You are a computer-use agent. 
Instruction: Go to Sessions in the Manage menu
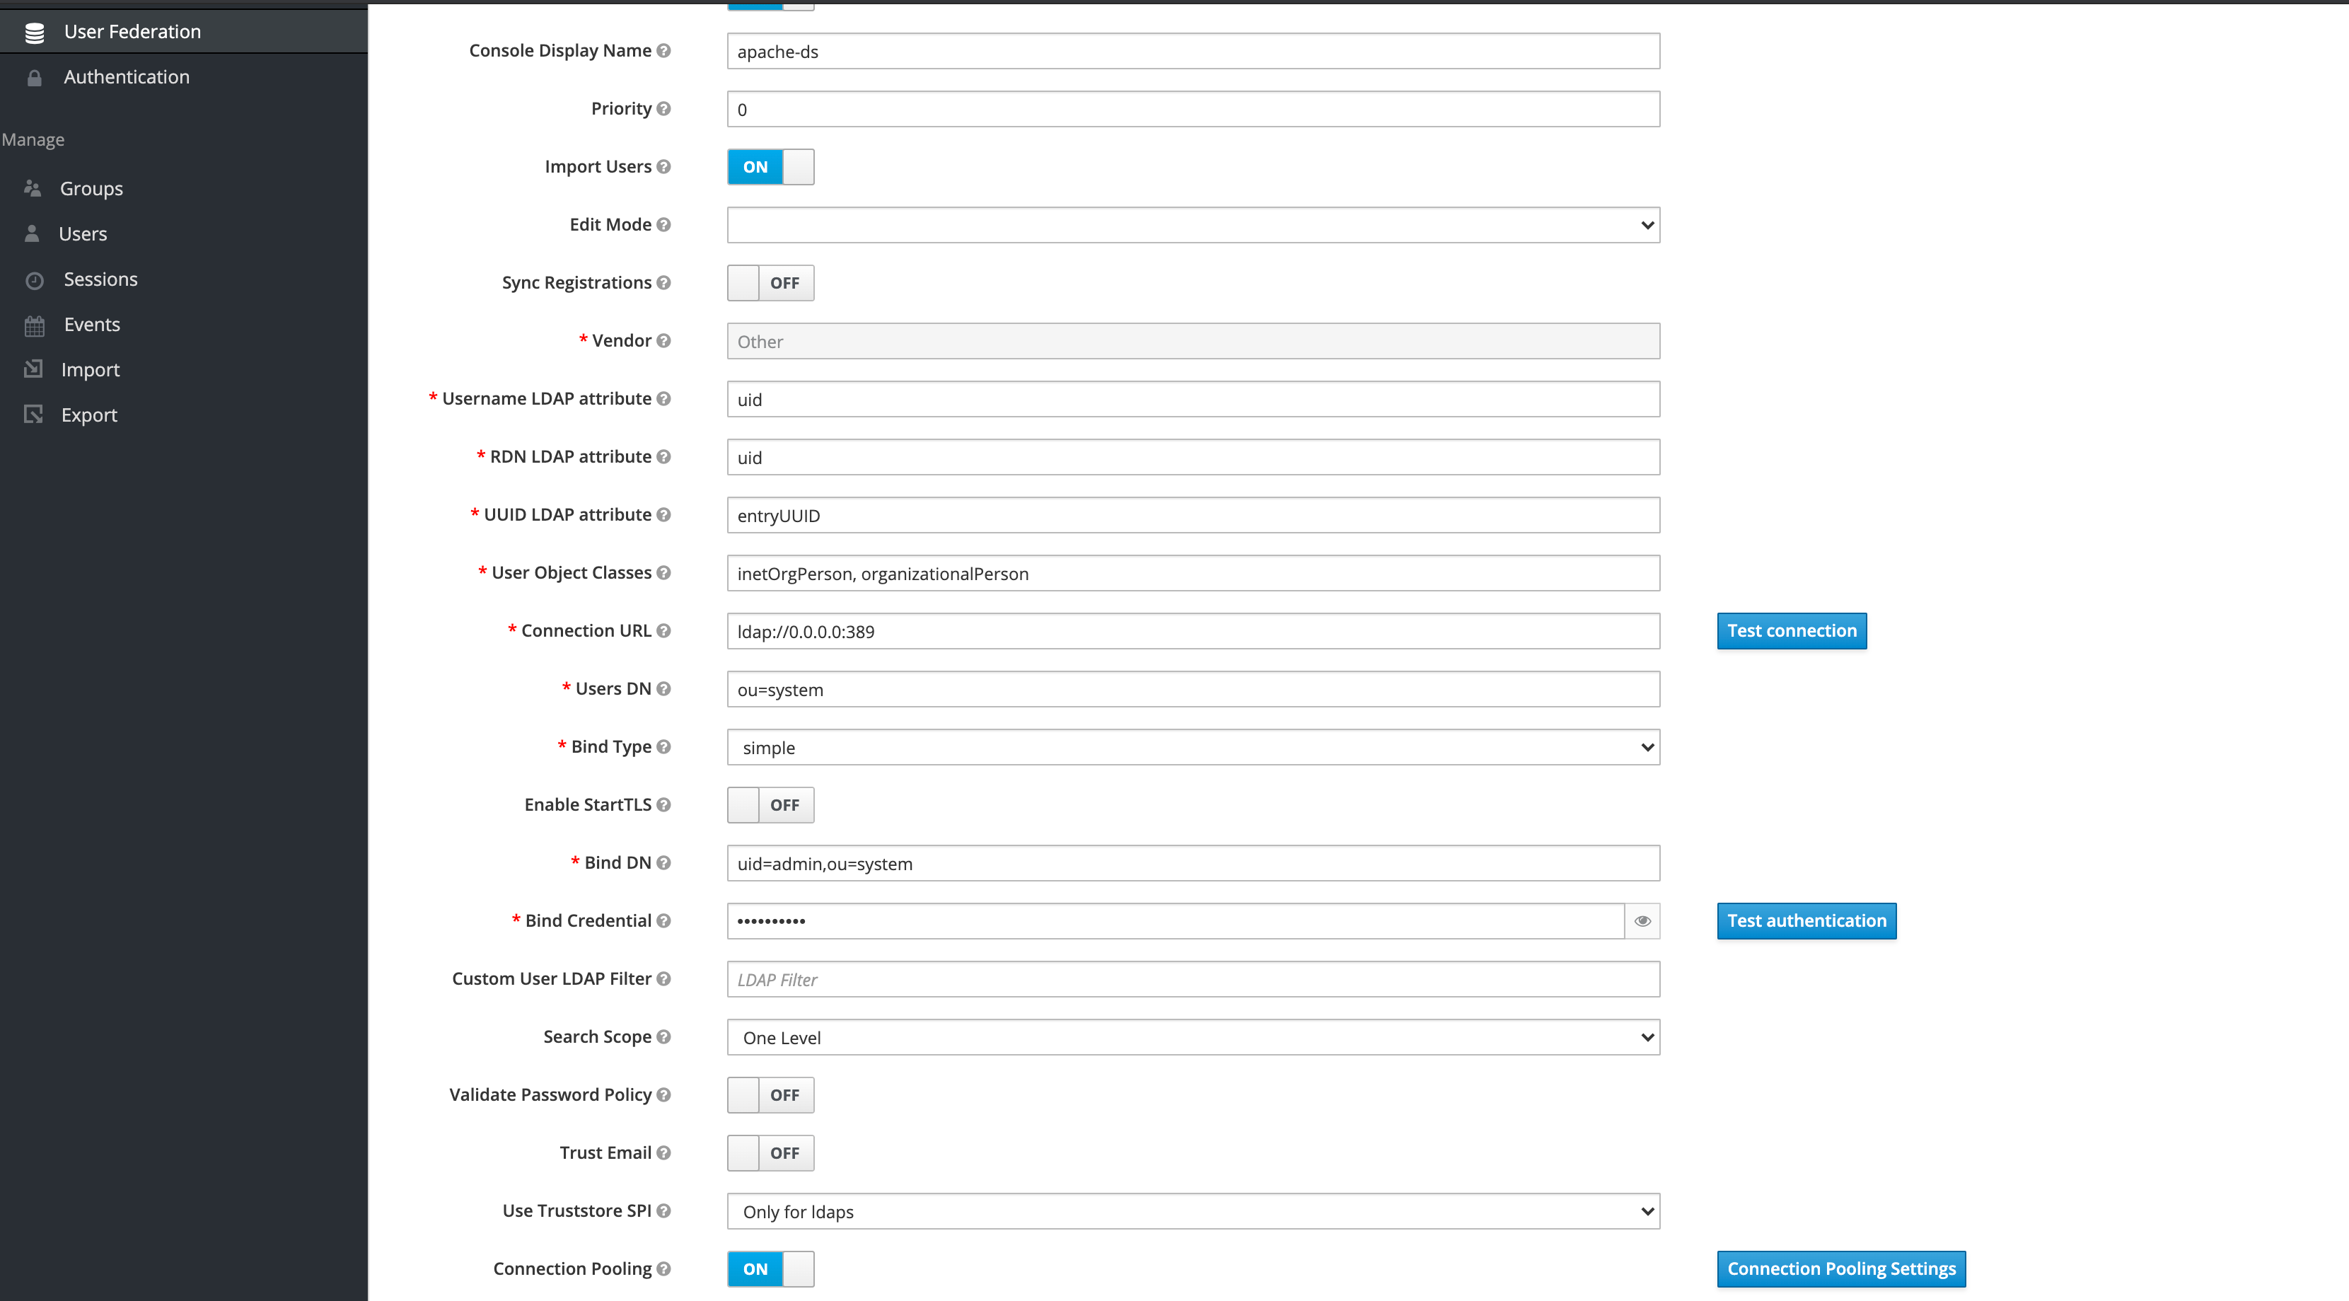point(100,279)
